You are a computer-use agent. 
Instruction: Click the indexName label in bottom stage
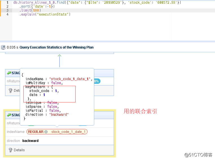coord(16,132)
